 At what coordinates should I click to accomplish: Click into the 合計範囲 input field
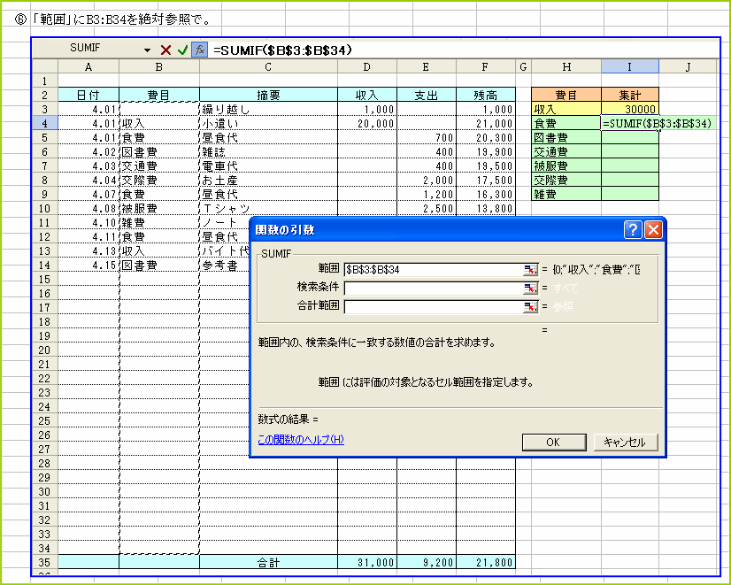point(433,307)
